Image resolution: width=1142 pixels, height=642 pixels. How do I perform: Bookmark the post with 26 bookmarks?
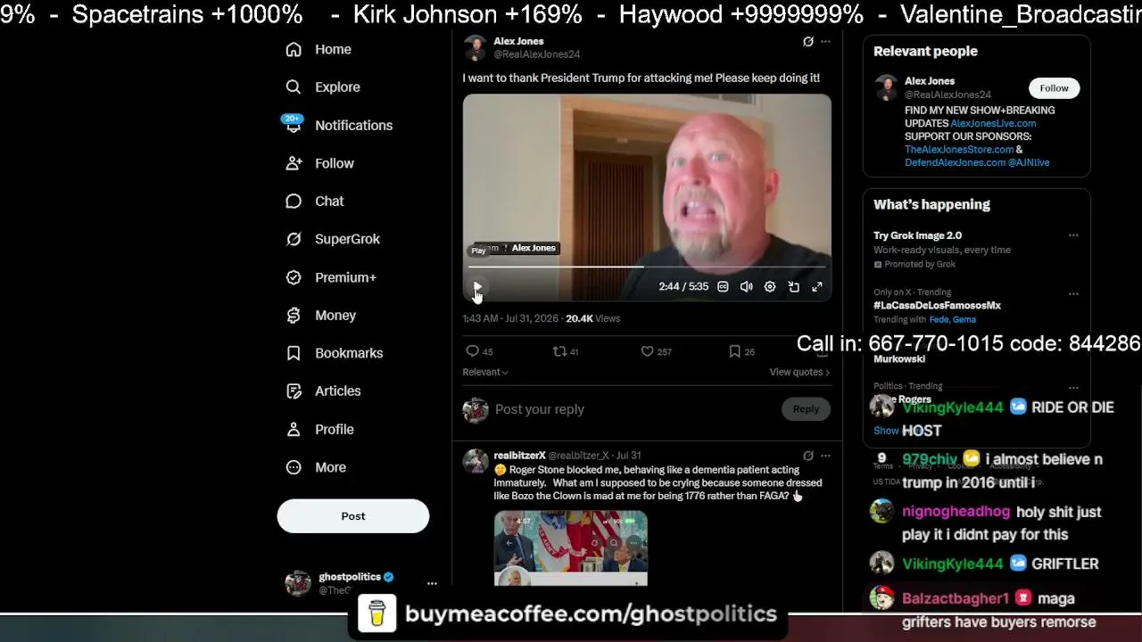(734, 351)
